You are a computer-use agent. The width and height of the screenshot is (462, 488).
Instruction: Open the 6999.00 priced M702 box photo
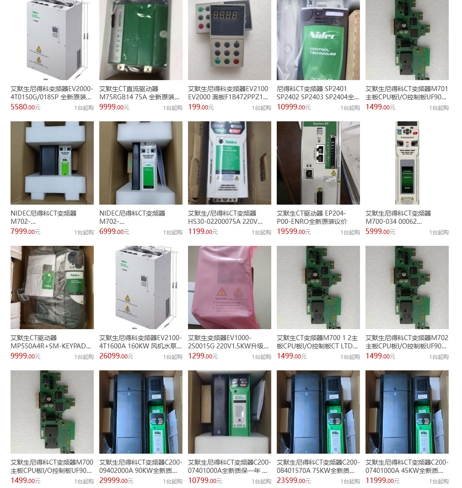tap(141, 163)
